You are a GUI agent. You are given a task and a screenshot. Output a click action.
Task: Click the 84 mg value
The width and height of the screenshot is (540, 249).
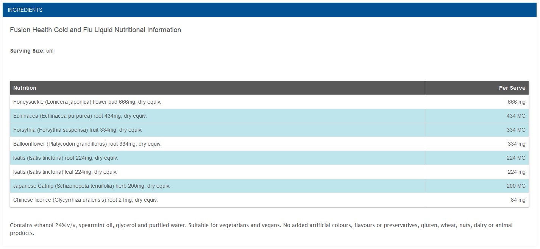click(x=518, y=200)
